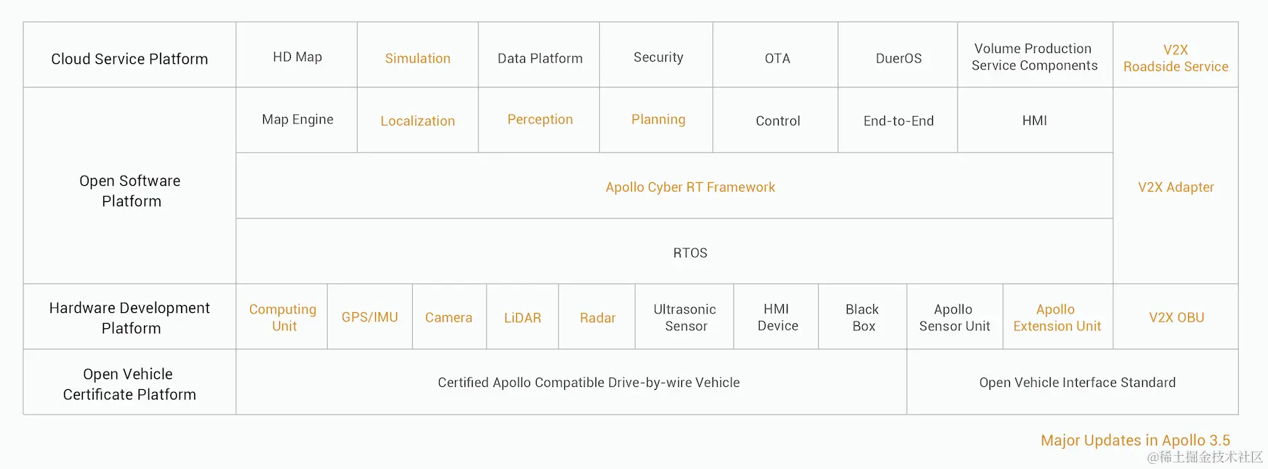Click the Localization module
1268x469 pixels.
[x=417, y=121]
